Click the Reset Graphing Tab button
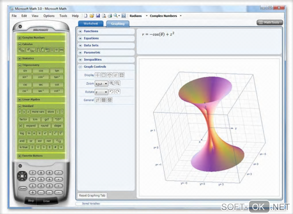Image resolution: width=293 pixels, height=214 pixels. click(92, 196)
